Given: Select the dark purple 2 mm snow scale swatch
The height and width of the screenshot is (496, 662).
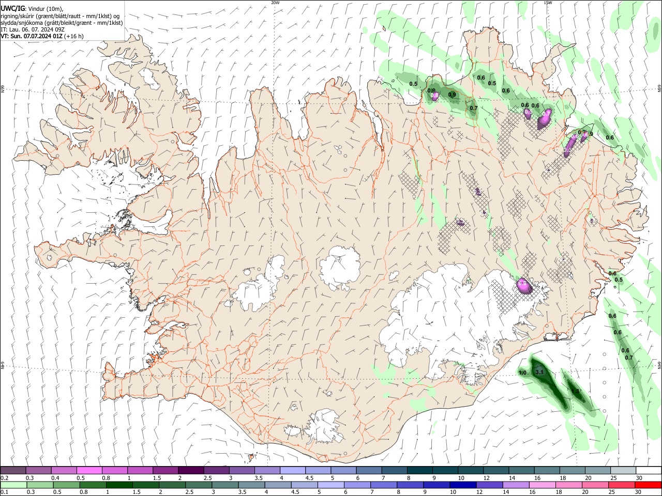Looking at the screenshot, I should (191, 470).
